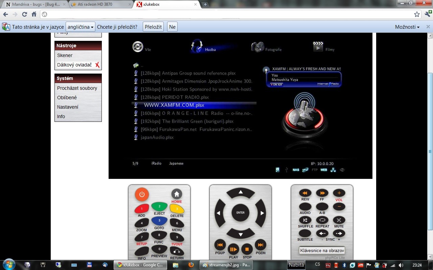Screen dimensions: 433x270
Task: Click the yellow DELETE button numbered 3
Action: click(177, 209)
